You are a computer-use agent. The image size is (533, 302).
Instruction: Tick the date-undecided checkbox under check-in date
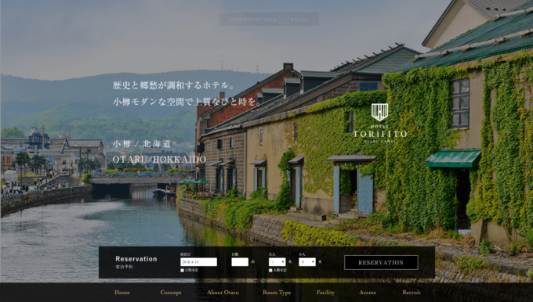tap(182, 271)
